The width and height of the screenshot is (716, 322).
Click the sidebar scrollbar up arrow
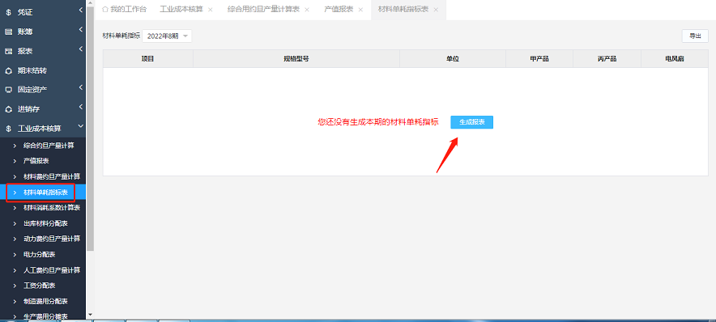click(x=90, y=2)
